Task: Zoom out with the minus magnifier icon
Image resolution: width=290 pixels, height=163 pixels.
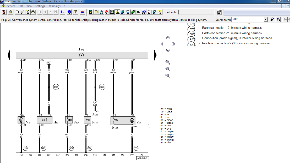Action: pos(168,76)
